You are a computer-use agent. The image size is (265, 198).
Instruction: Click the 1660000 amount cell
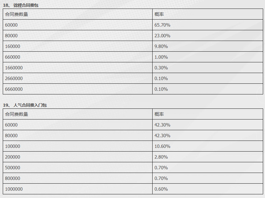point(78,68)
